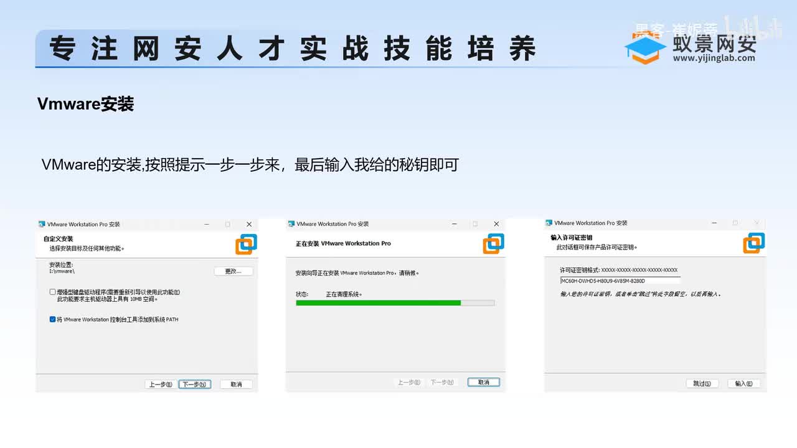Click the VMware logo in the 自定义安装 dialog

coord(246,244)
